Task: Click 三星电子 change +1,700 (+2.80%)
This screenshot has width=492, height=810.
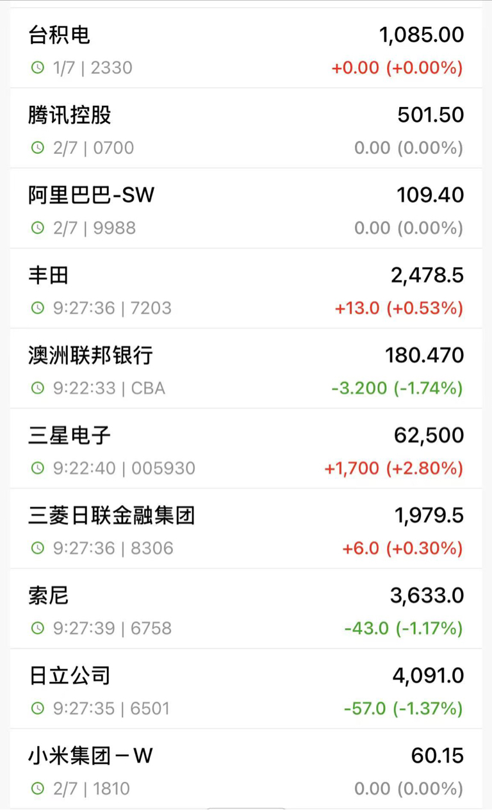Action: coord(393,468)
